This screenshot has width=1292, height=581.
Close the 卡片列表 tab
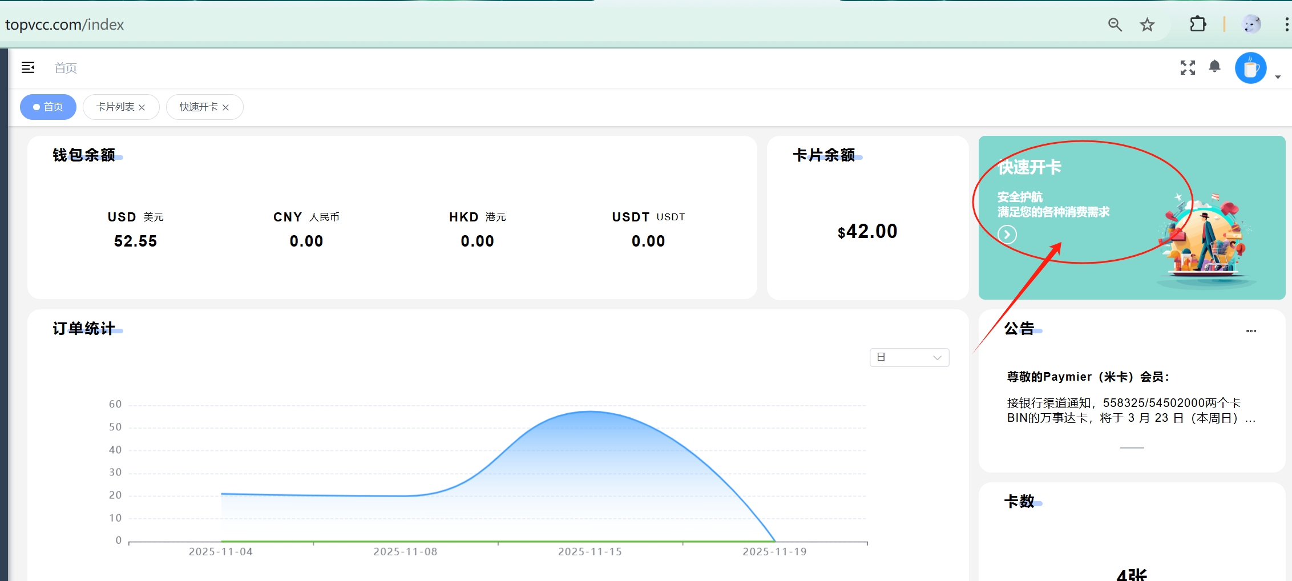coord(142,107)
